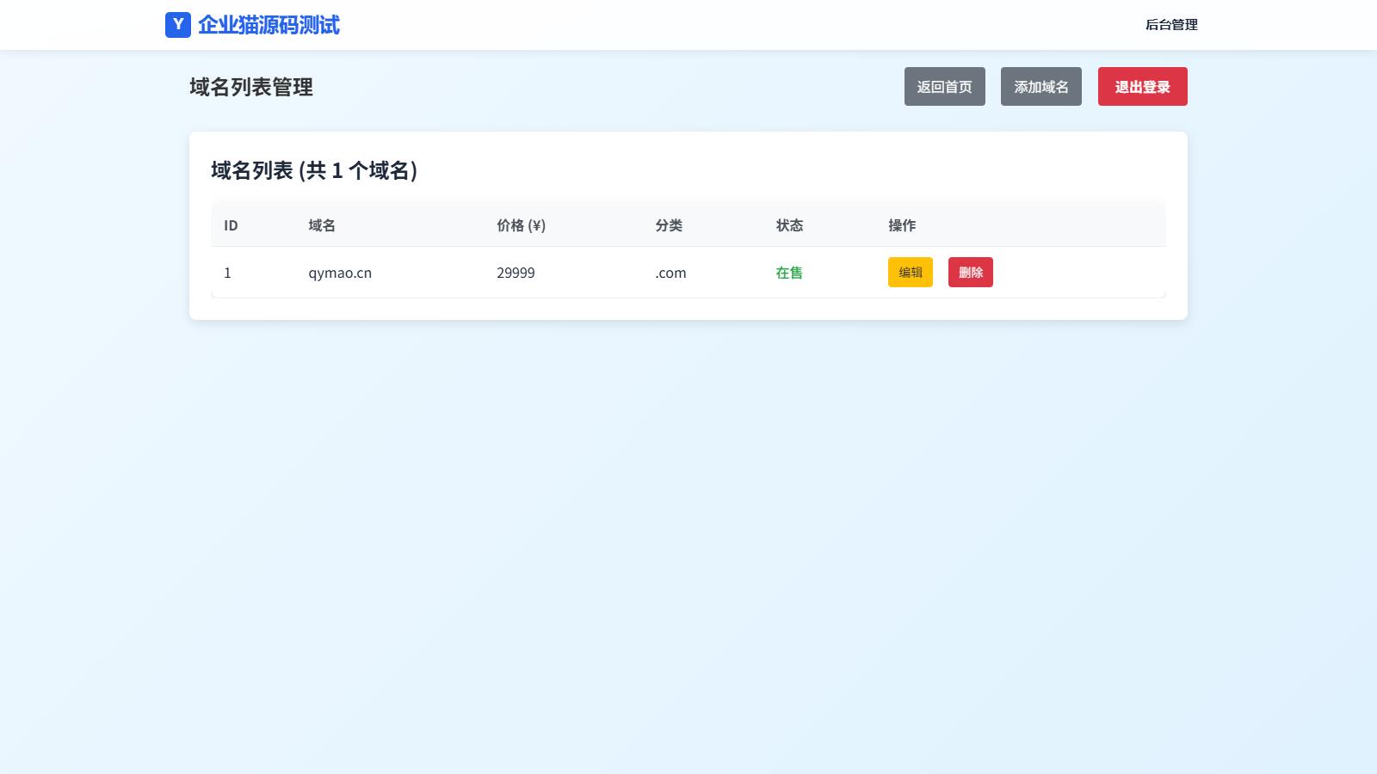Select the 域名列表 (共 1 个域名) heading

[314, 170]
